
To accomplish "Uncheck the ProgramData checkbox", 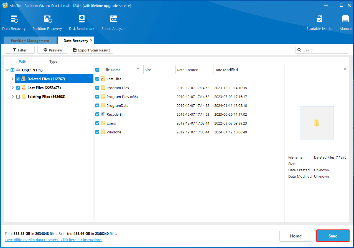I will point(97,105).
